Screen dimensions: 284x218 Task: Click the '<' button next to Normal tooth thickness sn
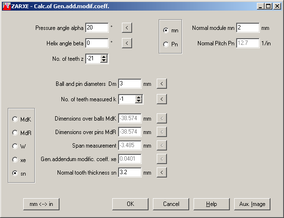tap(162, 172)
